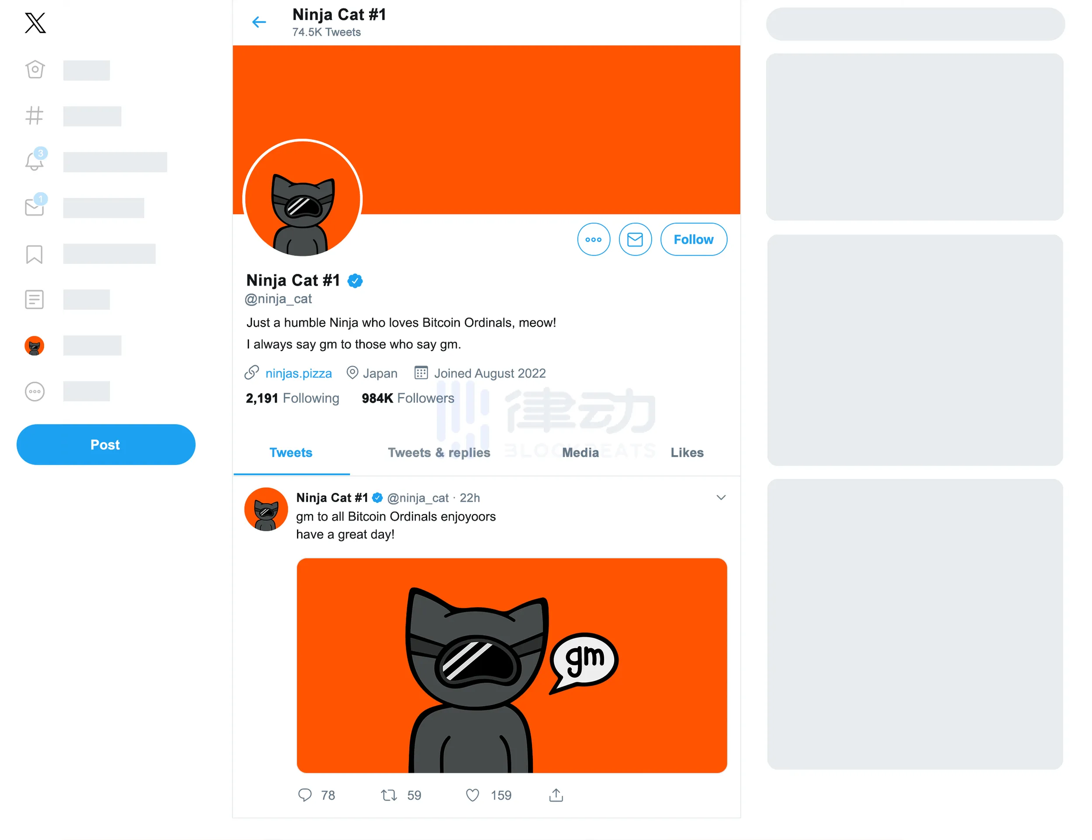Click the Follow button on profile
1092x840 pixels.
[x=693, y=239]
